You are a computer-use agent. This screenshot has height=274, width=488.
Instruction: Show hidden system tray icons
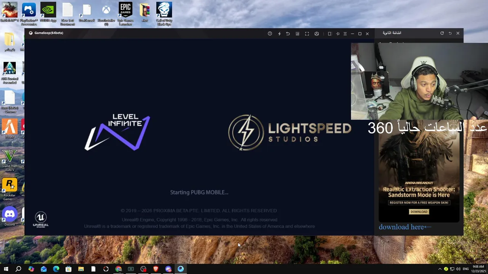[x=440, y=269]
